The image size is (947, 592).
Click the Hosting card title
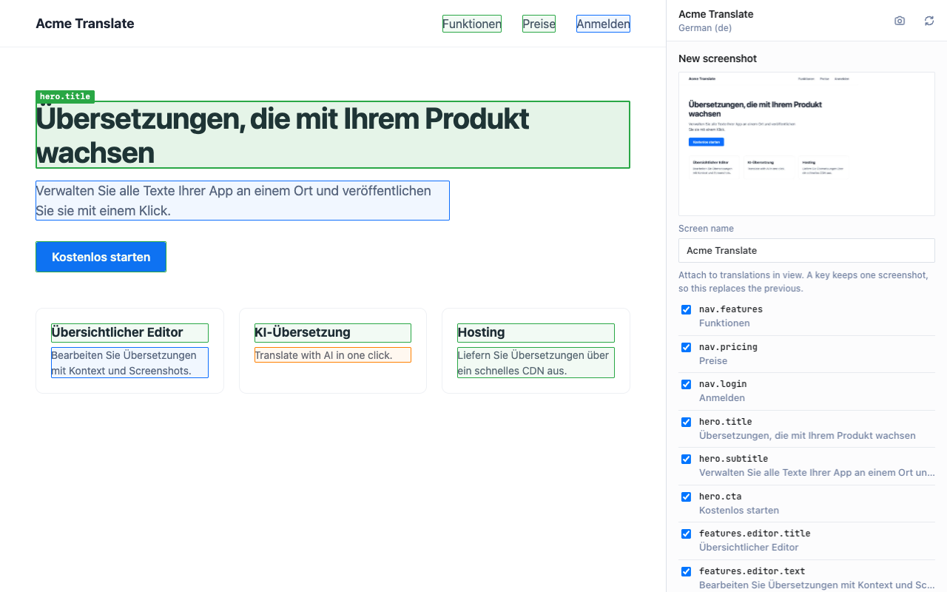coord(536,333)
